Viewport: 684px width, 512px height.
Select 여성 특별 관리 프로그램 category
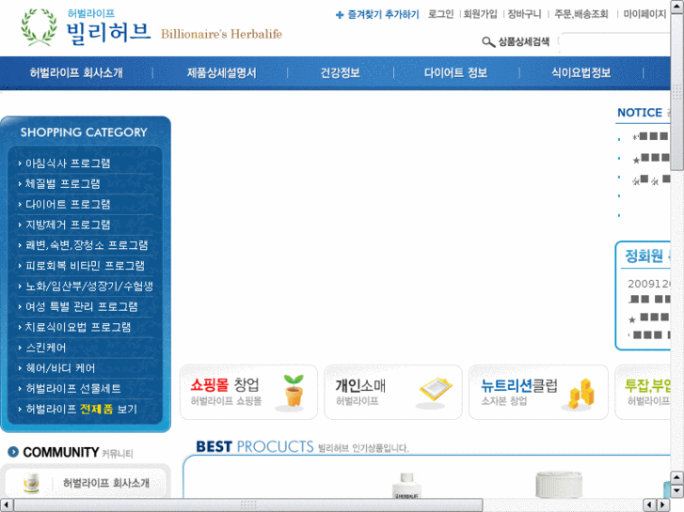tap(81, 307)
